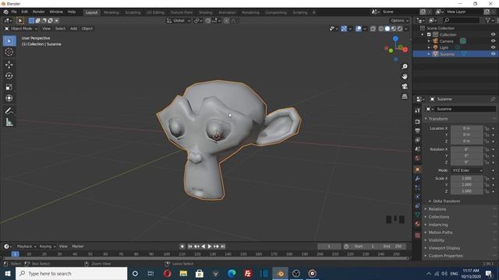The image size is (499, 280).
Task: Expand the Instancing panel
Action: [438, 225]
